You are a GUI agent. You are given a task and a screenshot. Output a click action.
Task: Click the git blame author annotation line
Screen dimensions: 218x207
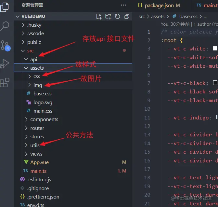point(189,24)
